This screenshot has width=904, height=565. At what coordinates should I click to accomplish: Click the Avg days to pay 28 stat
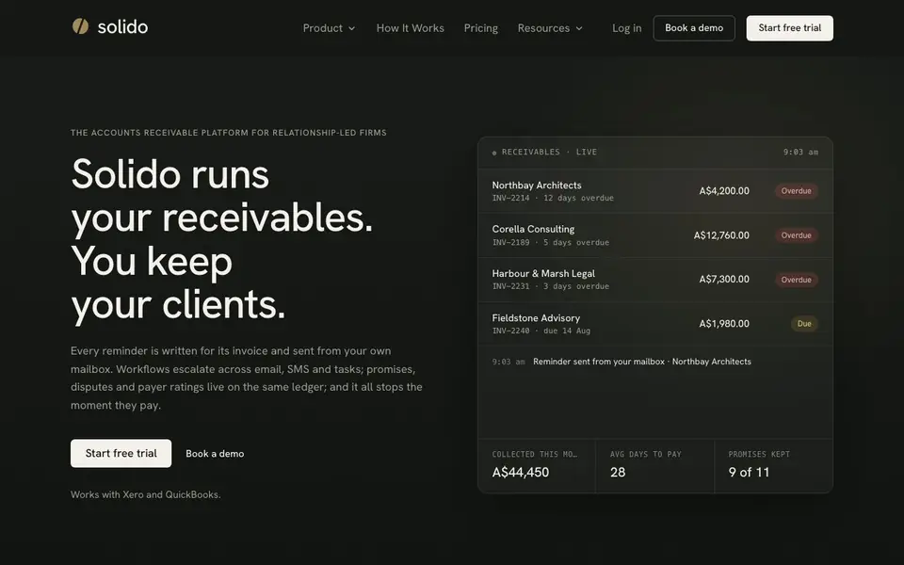(655, 466)
